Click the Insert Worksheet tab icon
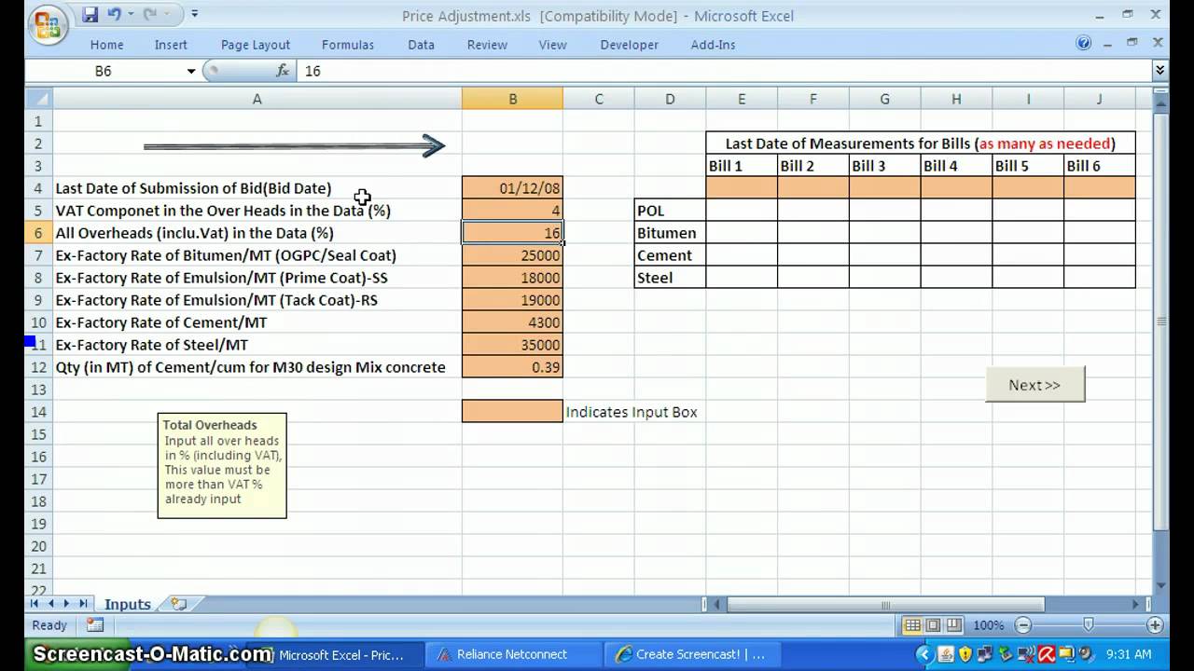This screenshot has width=1194, height=671. click(x=178, y=604)
